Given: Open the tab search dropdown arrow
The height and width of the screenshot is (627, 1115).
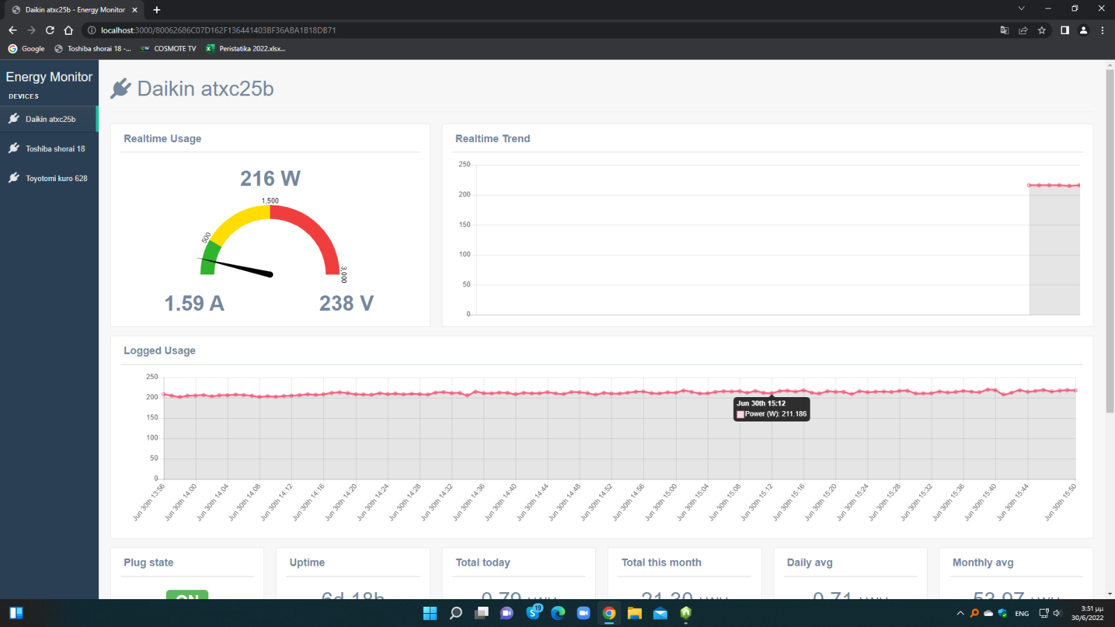Looking at the screenshot, I should [1022, 8].
